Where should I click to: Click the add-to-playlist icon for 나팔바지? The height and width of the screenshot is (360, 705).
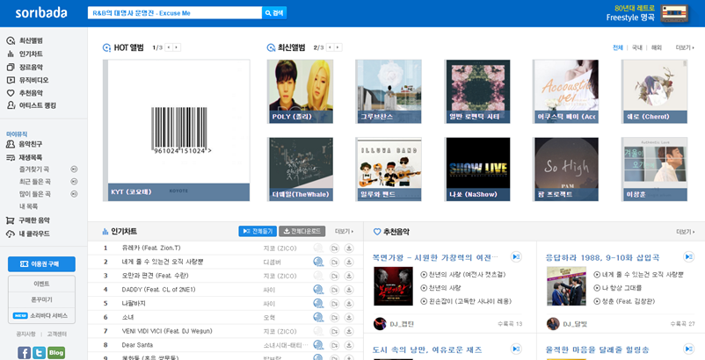[334, 304]
